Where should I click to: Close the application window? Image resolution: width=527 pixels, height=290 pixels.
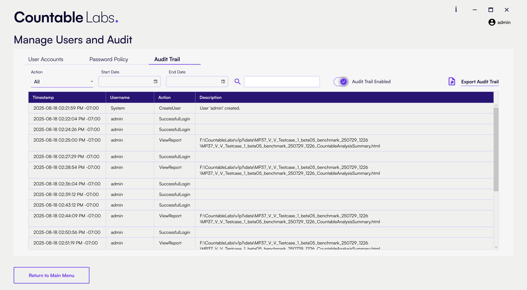(x=507, y=10)
